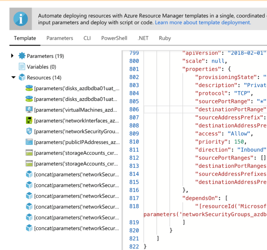The height and width of the screenshot is (250, 267).
Task: Click the first storage account icon
Action: coord(29,153)
